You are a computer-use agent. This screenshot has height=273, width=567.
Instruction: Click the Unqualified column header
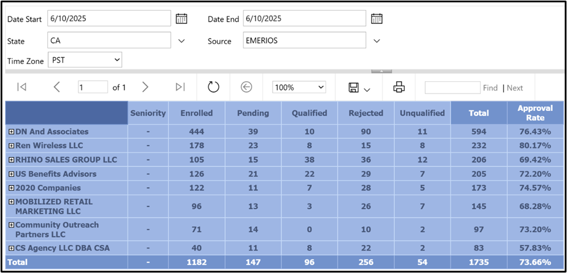coord(422,113)
